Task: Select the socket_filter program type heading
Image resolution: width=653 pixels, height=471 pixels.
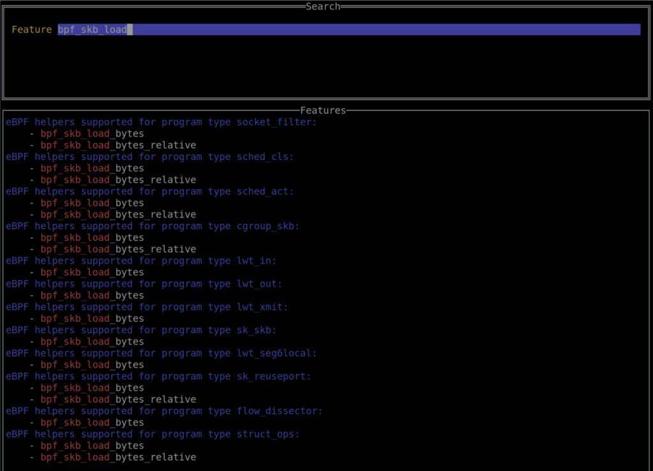Action: click(x=159, y=122)
